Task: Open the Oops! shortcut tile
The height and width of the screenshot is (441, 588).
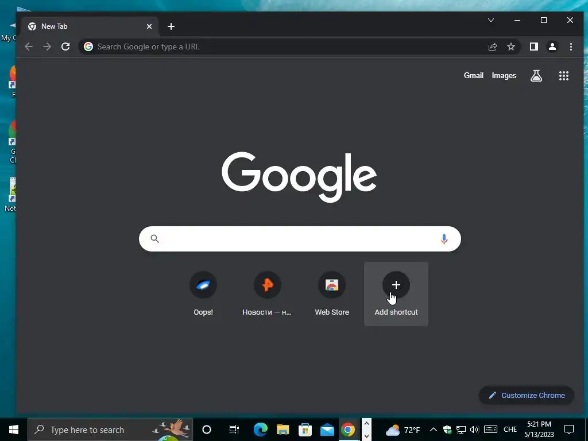Action: [x=203, y=294]
